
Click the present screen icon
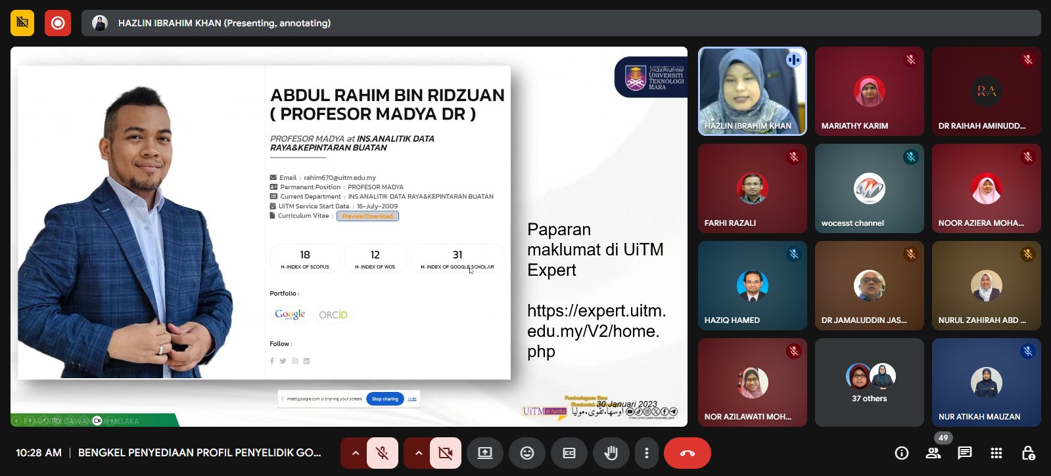[485, 453]
